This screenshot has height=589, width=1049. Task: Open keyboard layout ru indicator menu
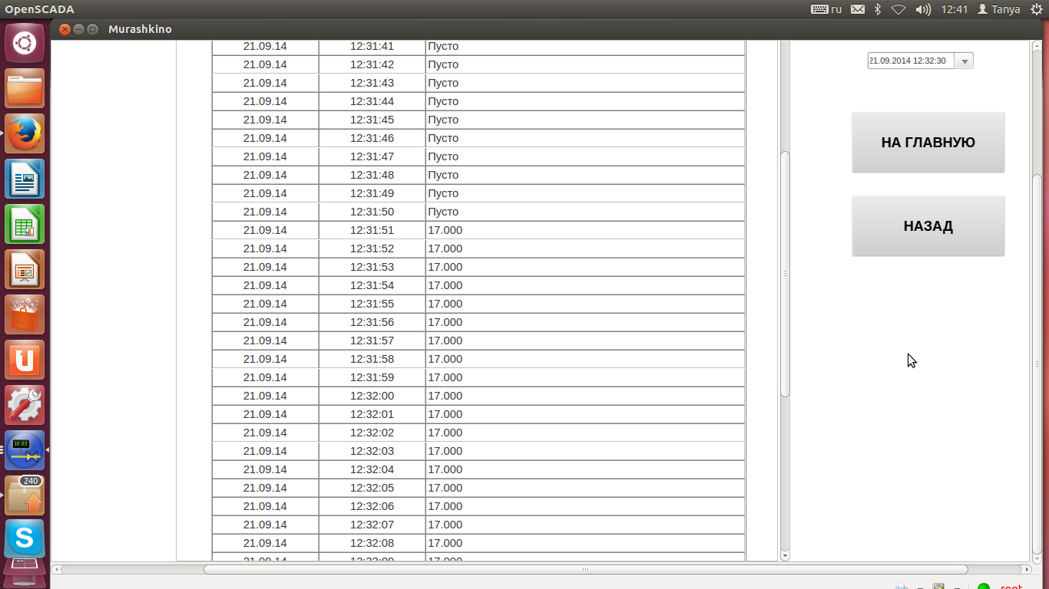tap(827, 9)
